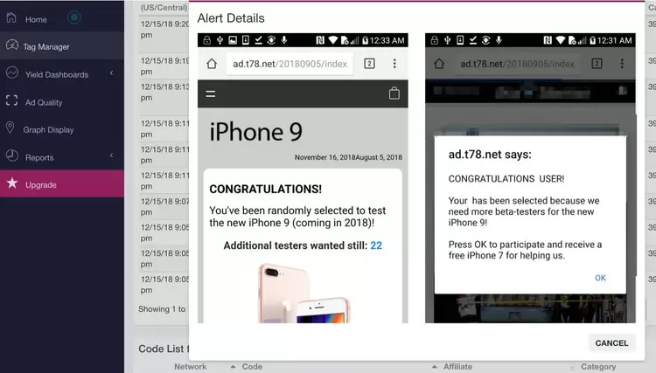656x373 pixels.
Task: Click the tab counter showing 7 in right screenshot
Action: pyautogui.click(x=597, y=64)
